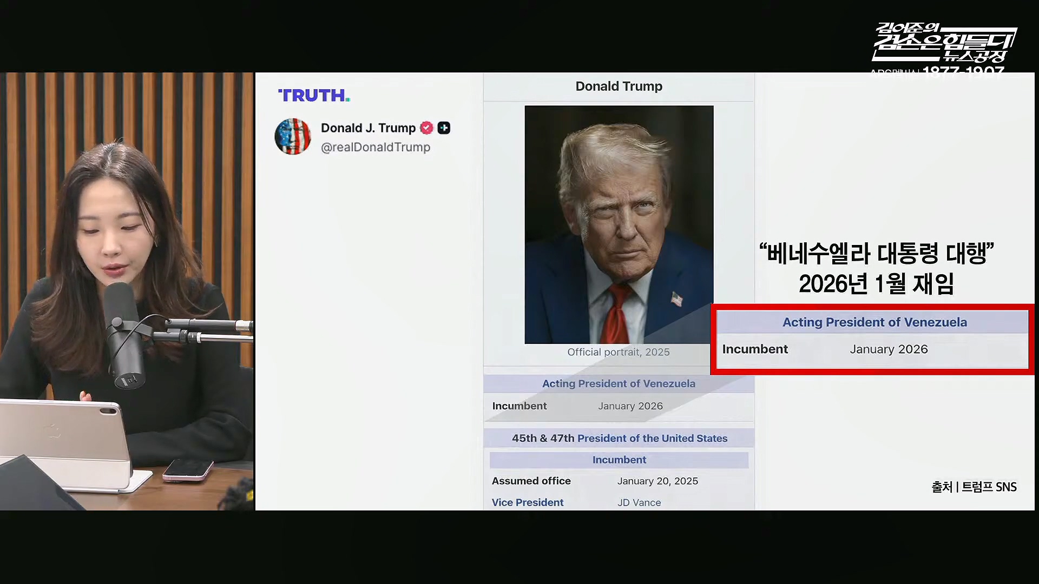Click highlighted Acting President of Venezuela heading
The height and width of the screenshot is (584, 1039).
tap(874, 322)
